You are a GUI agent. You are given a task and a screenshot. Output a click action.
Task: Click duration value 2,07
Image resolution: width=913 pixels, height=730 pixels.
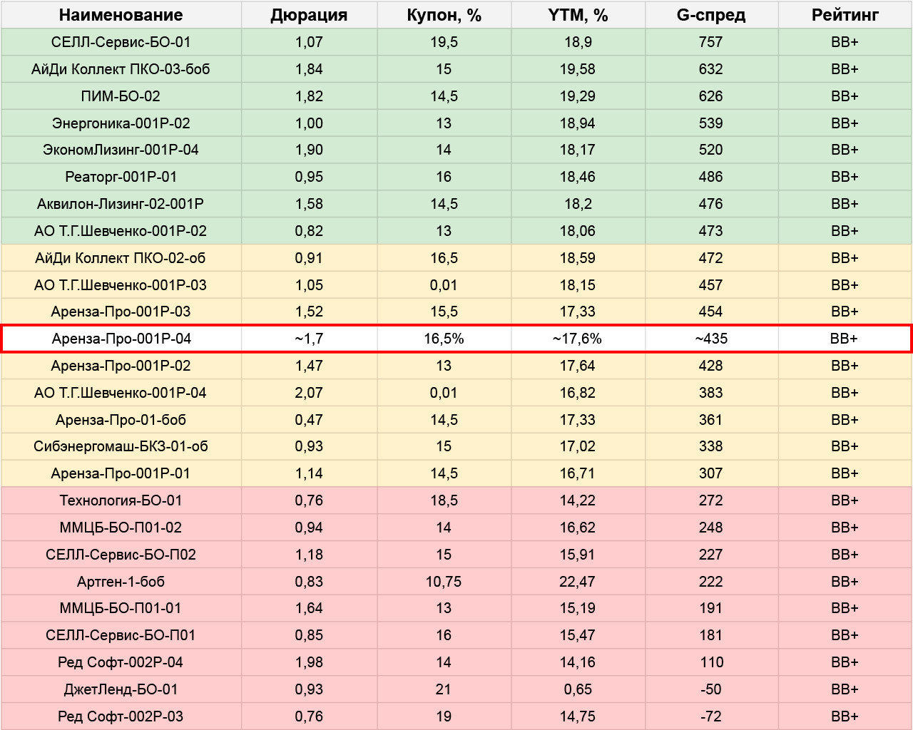[309, 393]
